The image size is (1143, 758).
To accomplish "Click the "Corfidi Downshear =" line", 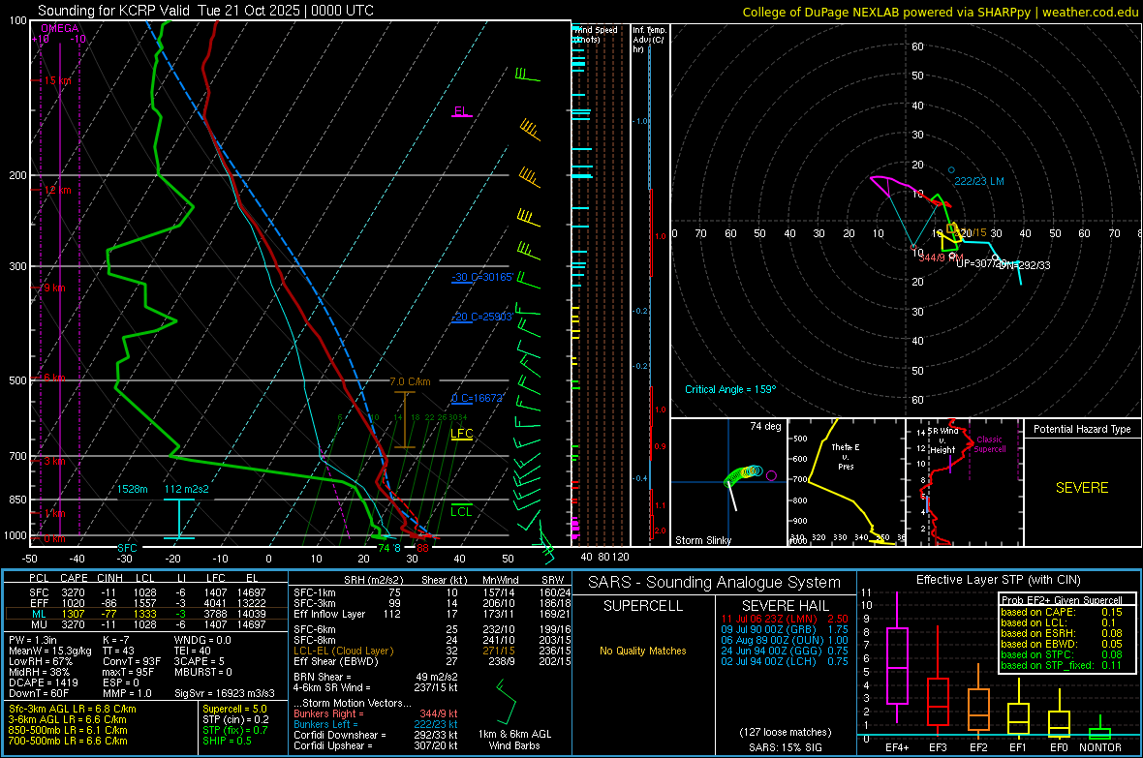I will click(x=376, y=735).
